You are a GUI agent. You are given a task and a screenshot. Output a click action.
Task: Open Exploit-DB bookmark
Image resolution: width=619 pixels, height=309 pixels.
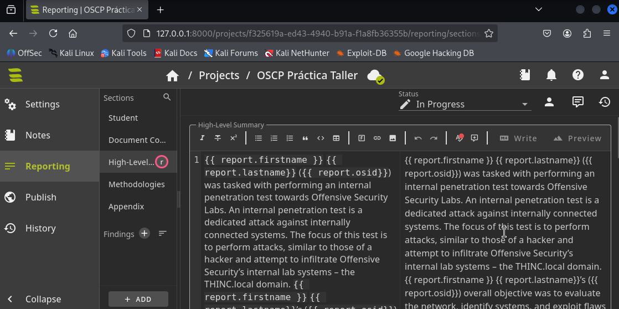(361, 53)
